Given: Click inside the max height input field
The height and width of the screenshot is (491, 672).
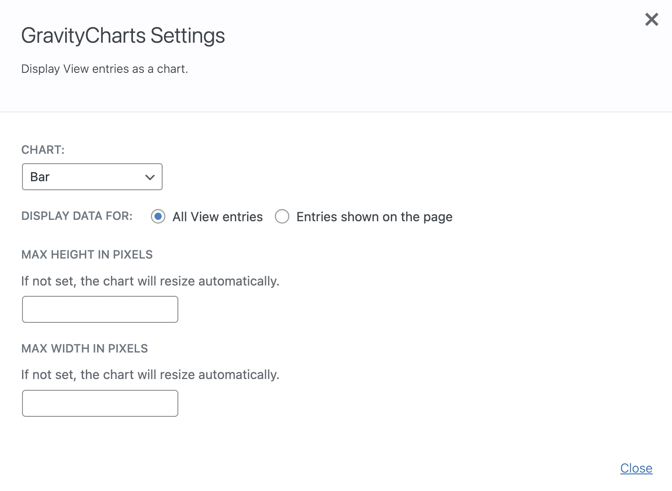Looking at the screenshot, I should click(100, 309).
